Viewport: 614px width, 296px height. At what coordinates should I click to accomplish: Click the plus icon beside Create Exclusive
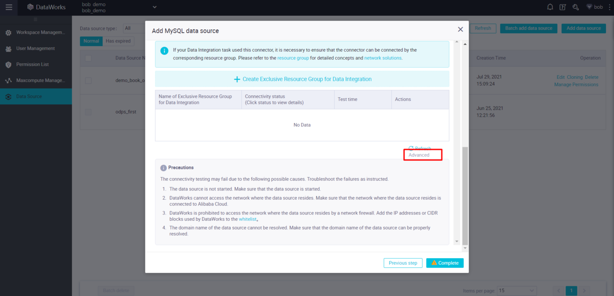pos(237,79)
